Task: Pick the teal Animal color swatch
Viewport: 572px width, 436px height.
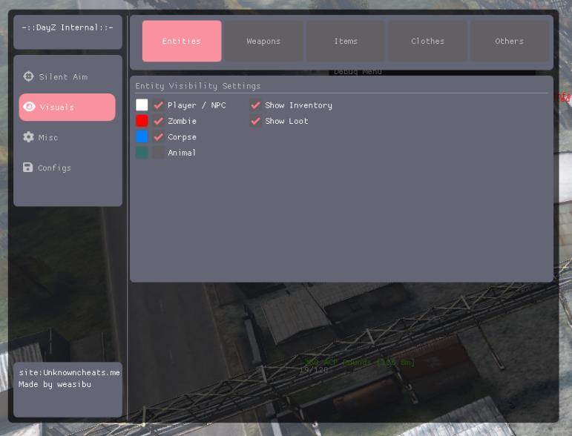Action: (x=142, y=153)
